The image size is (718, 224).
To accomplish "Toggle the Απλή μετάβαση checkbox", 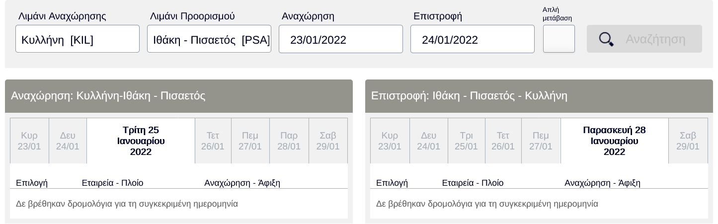I will pos(558,39).
